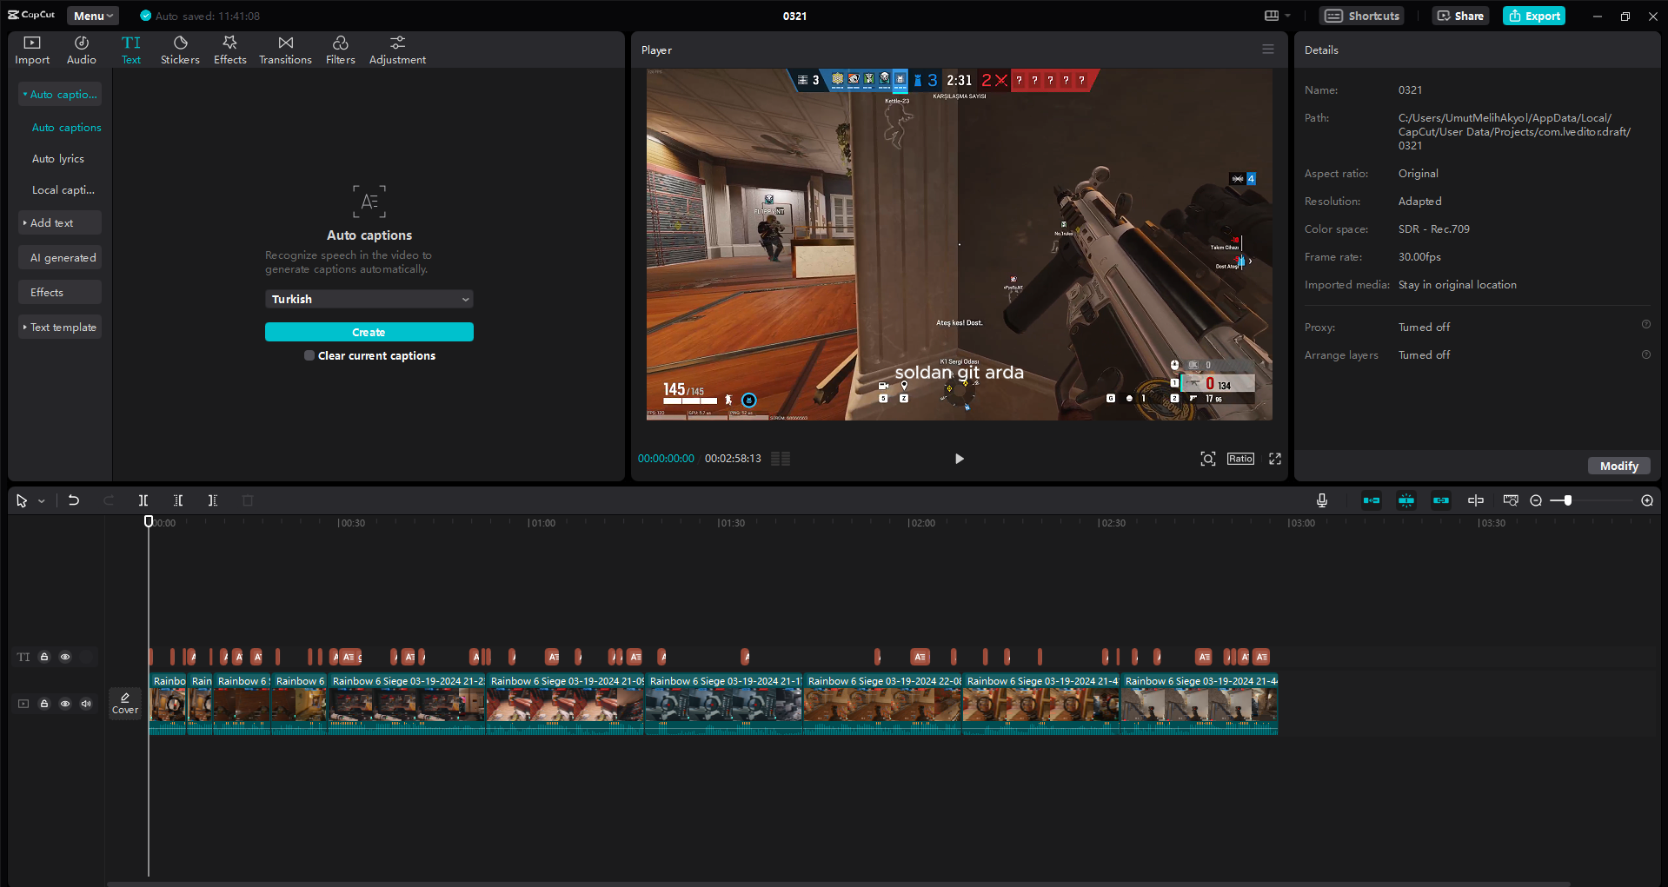Switch to the Audio tab
The height and width of the screenshot is (887, 1668).
[82, 50]
